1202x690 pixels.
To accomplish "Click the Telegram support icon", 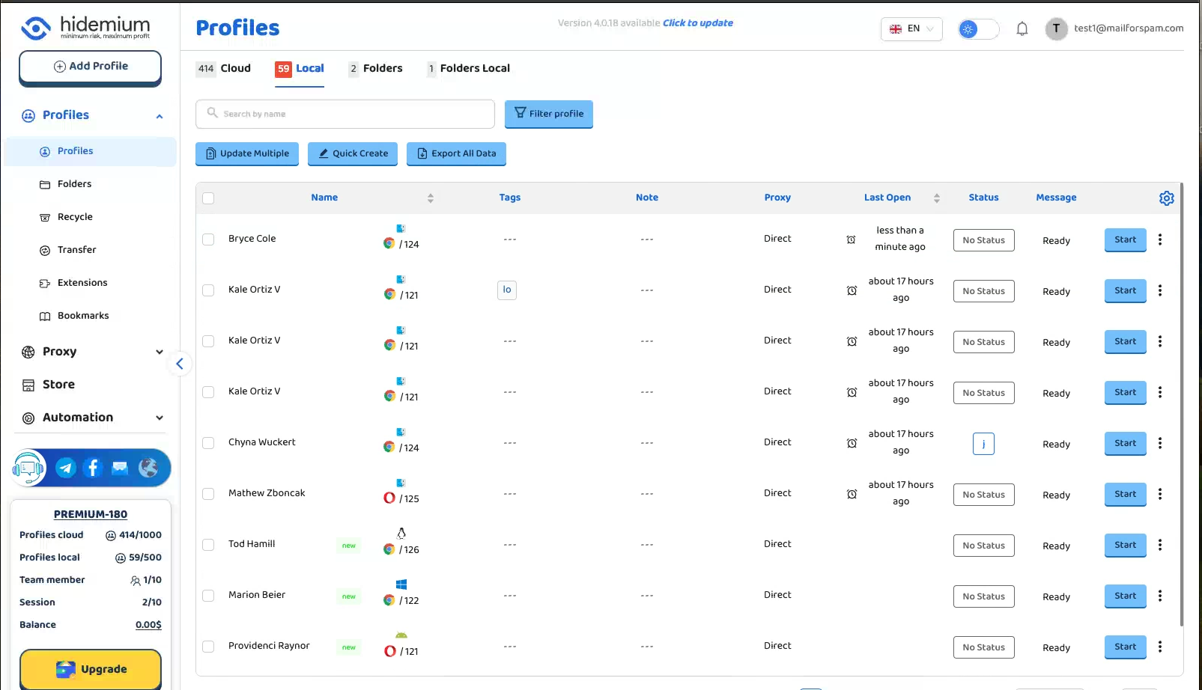I will (66, 468).
